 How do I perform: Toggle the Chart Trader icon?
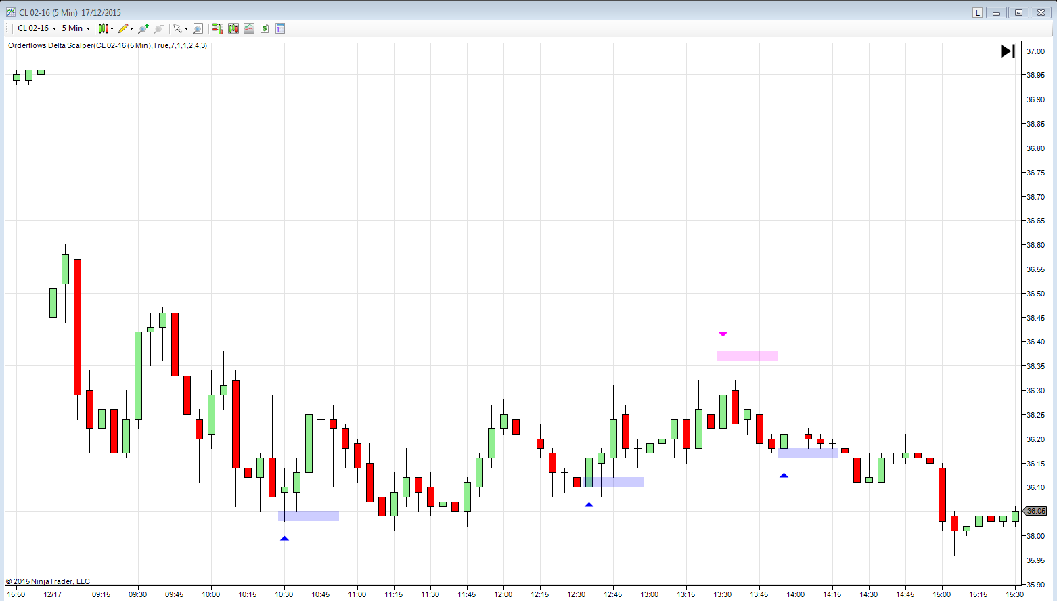coord(217,28)
